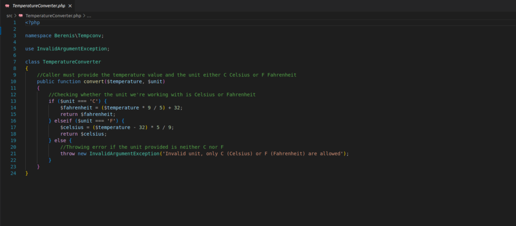Click the $unit parameter on line 10
Viewport: 516px width, 226px height.
(x=155, y=82)
